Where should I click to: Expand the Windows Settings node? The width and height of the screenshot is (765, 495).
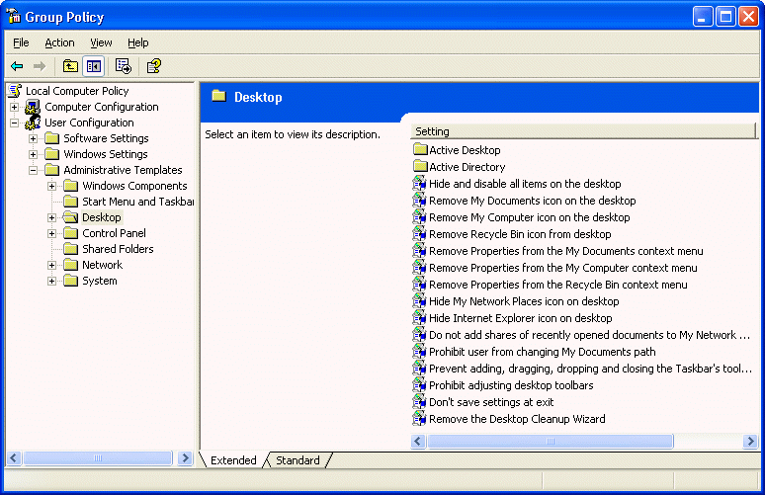coord(34,154)
